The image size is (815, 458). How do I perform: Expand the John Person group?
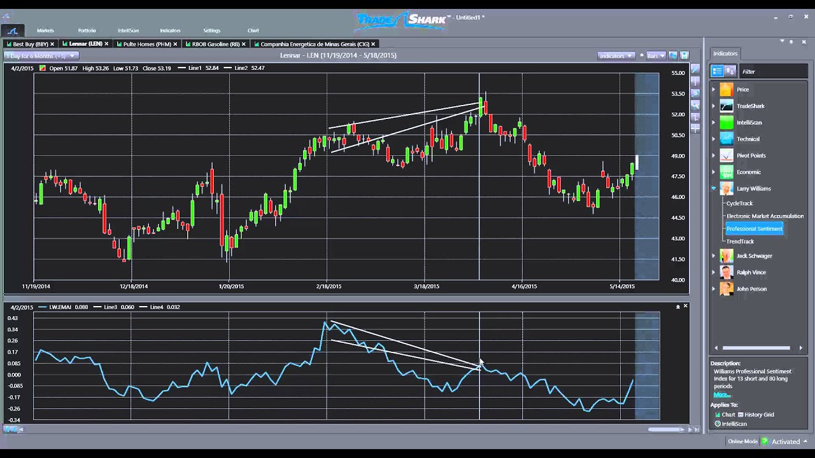(713, 289)
